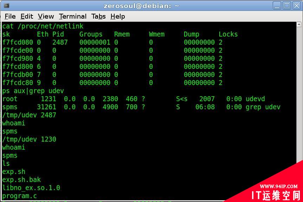Image resolution: width=303 pixels, height=202 pixels.
Task: Click the file name exp.sh.bak
Action: [x=21, y=180]
